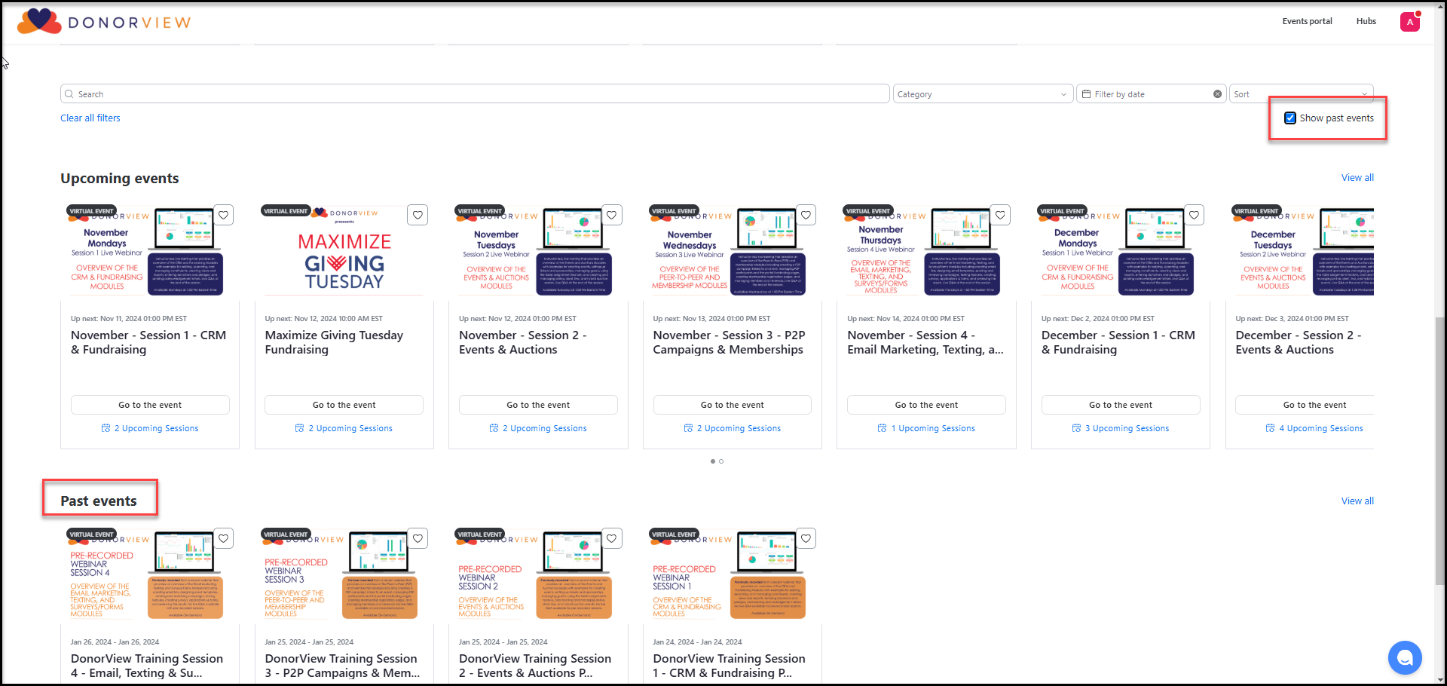Open the Category dropdown

983,94
